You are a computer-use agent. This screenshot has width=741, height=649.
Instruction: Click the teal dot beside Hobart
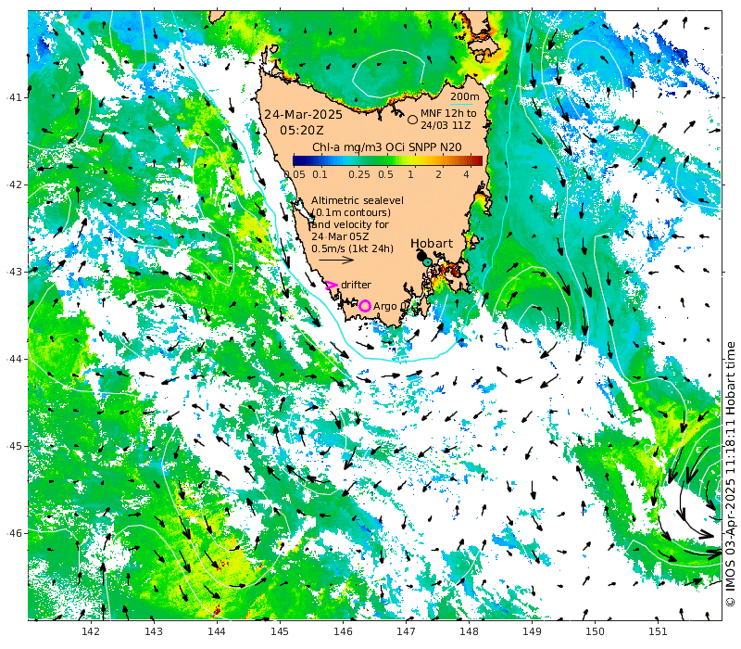[x=428, y=261]
